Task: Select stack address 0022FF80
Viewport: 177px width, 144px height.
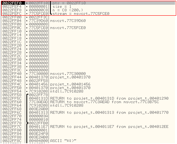Action: pos(12,130)
